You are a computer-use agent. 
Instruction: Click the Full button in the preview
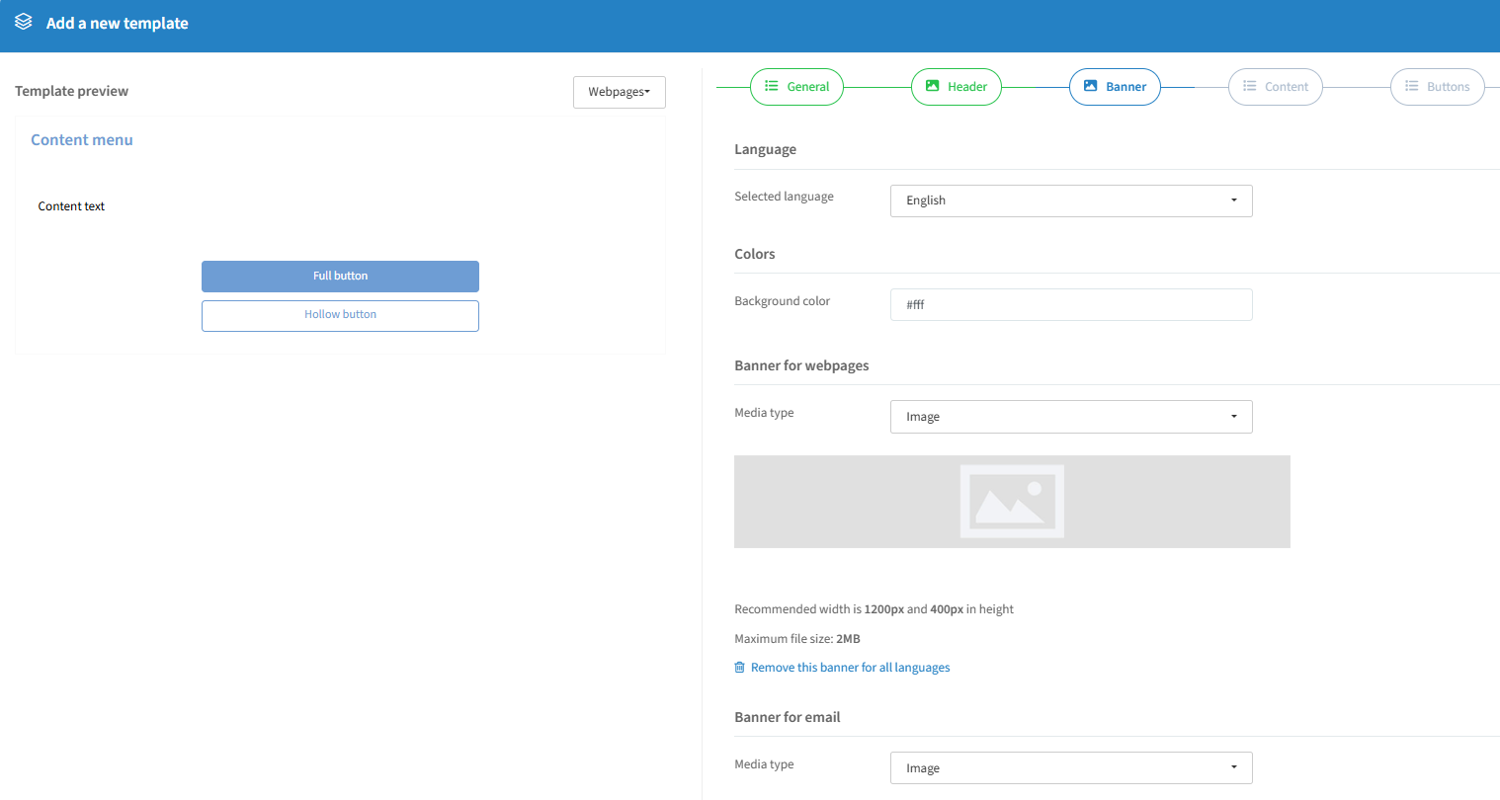click(x=340, y=277)
